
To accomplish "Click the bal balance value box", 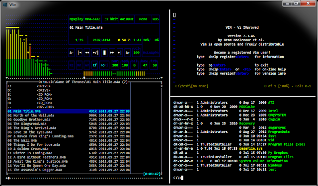I will click(x=134, y=64).
